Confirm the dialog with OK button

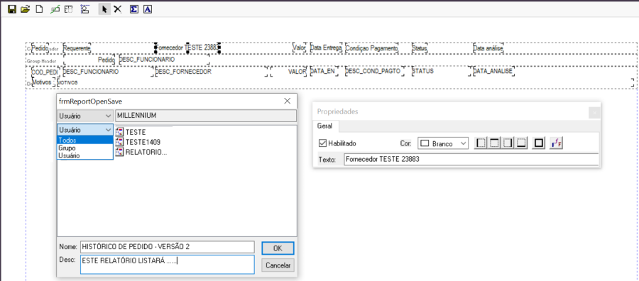[278, 248]
